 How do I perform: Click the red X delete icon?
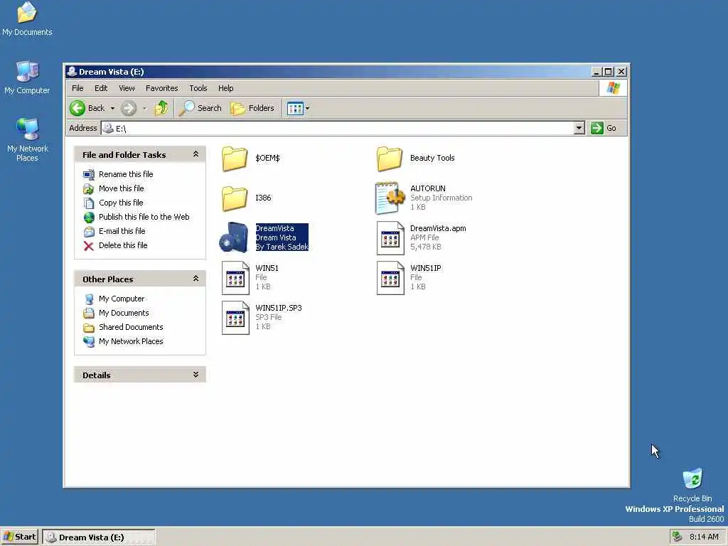pyautogui.click(x=89, y=245)
